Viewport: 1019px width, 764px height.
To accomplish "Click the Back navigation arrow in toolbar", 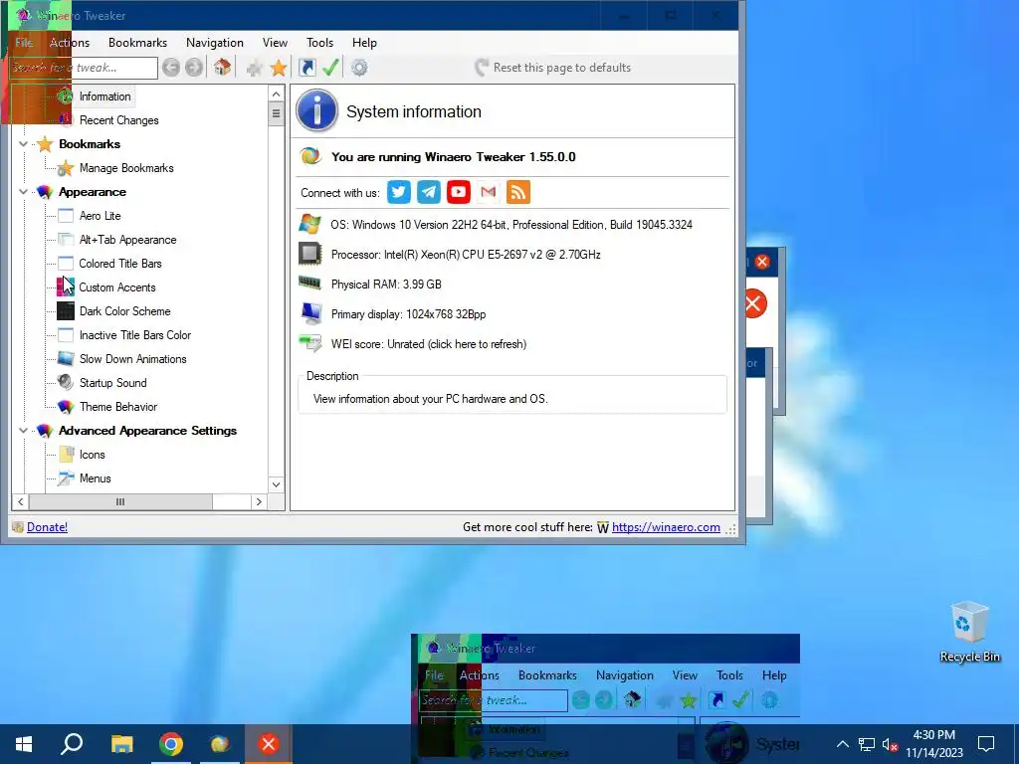I will [x=171, y=68].
